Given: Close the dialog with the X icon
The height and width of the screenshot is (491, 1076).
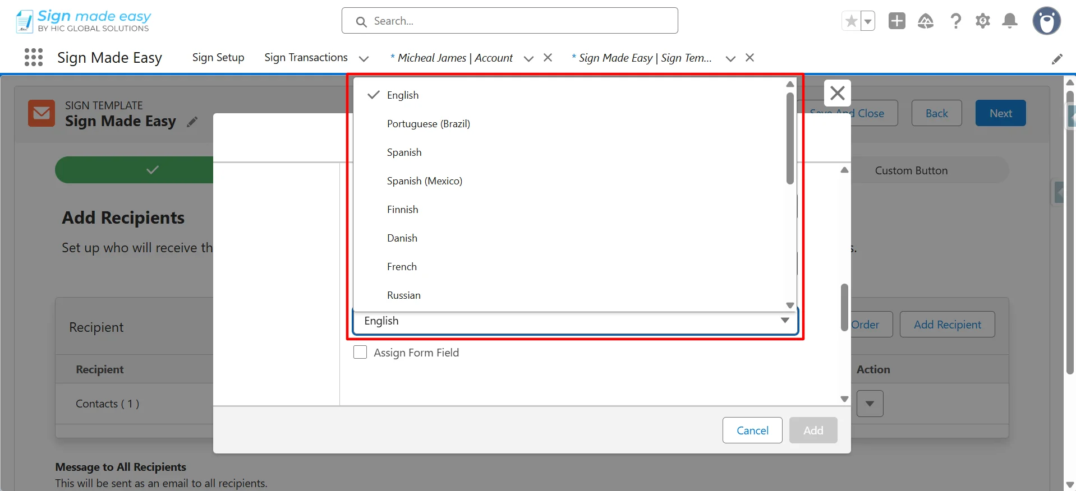Looking at the screenshot, I should pos(838,93).
